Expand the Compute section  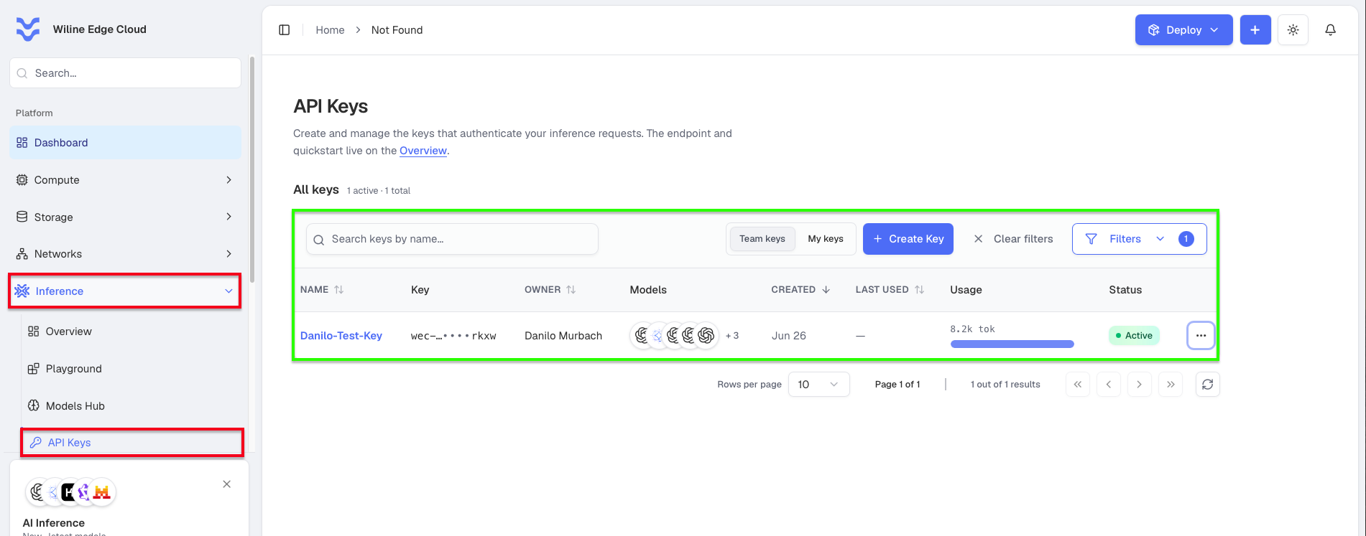tap(125, 180)
